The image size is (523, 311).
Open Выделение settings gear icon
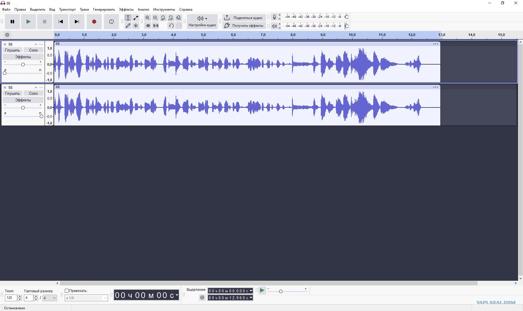(202, 298)
